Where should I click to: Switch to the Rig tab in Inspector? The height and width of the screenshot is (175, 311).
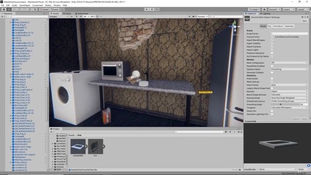(x=269, y=26)
